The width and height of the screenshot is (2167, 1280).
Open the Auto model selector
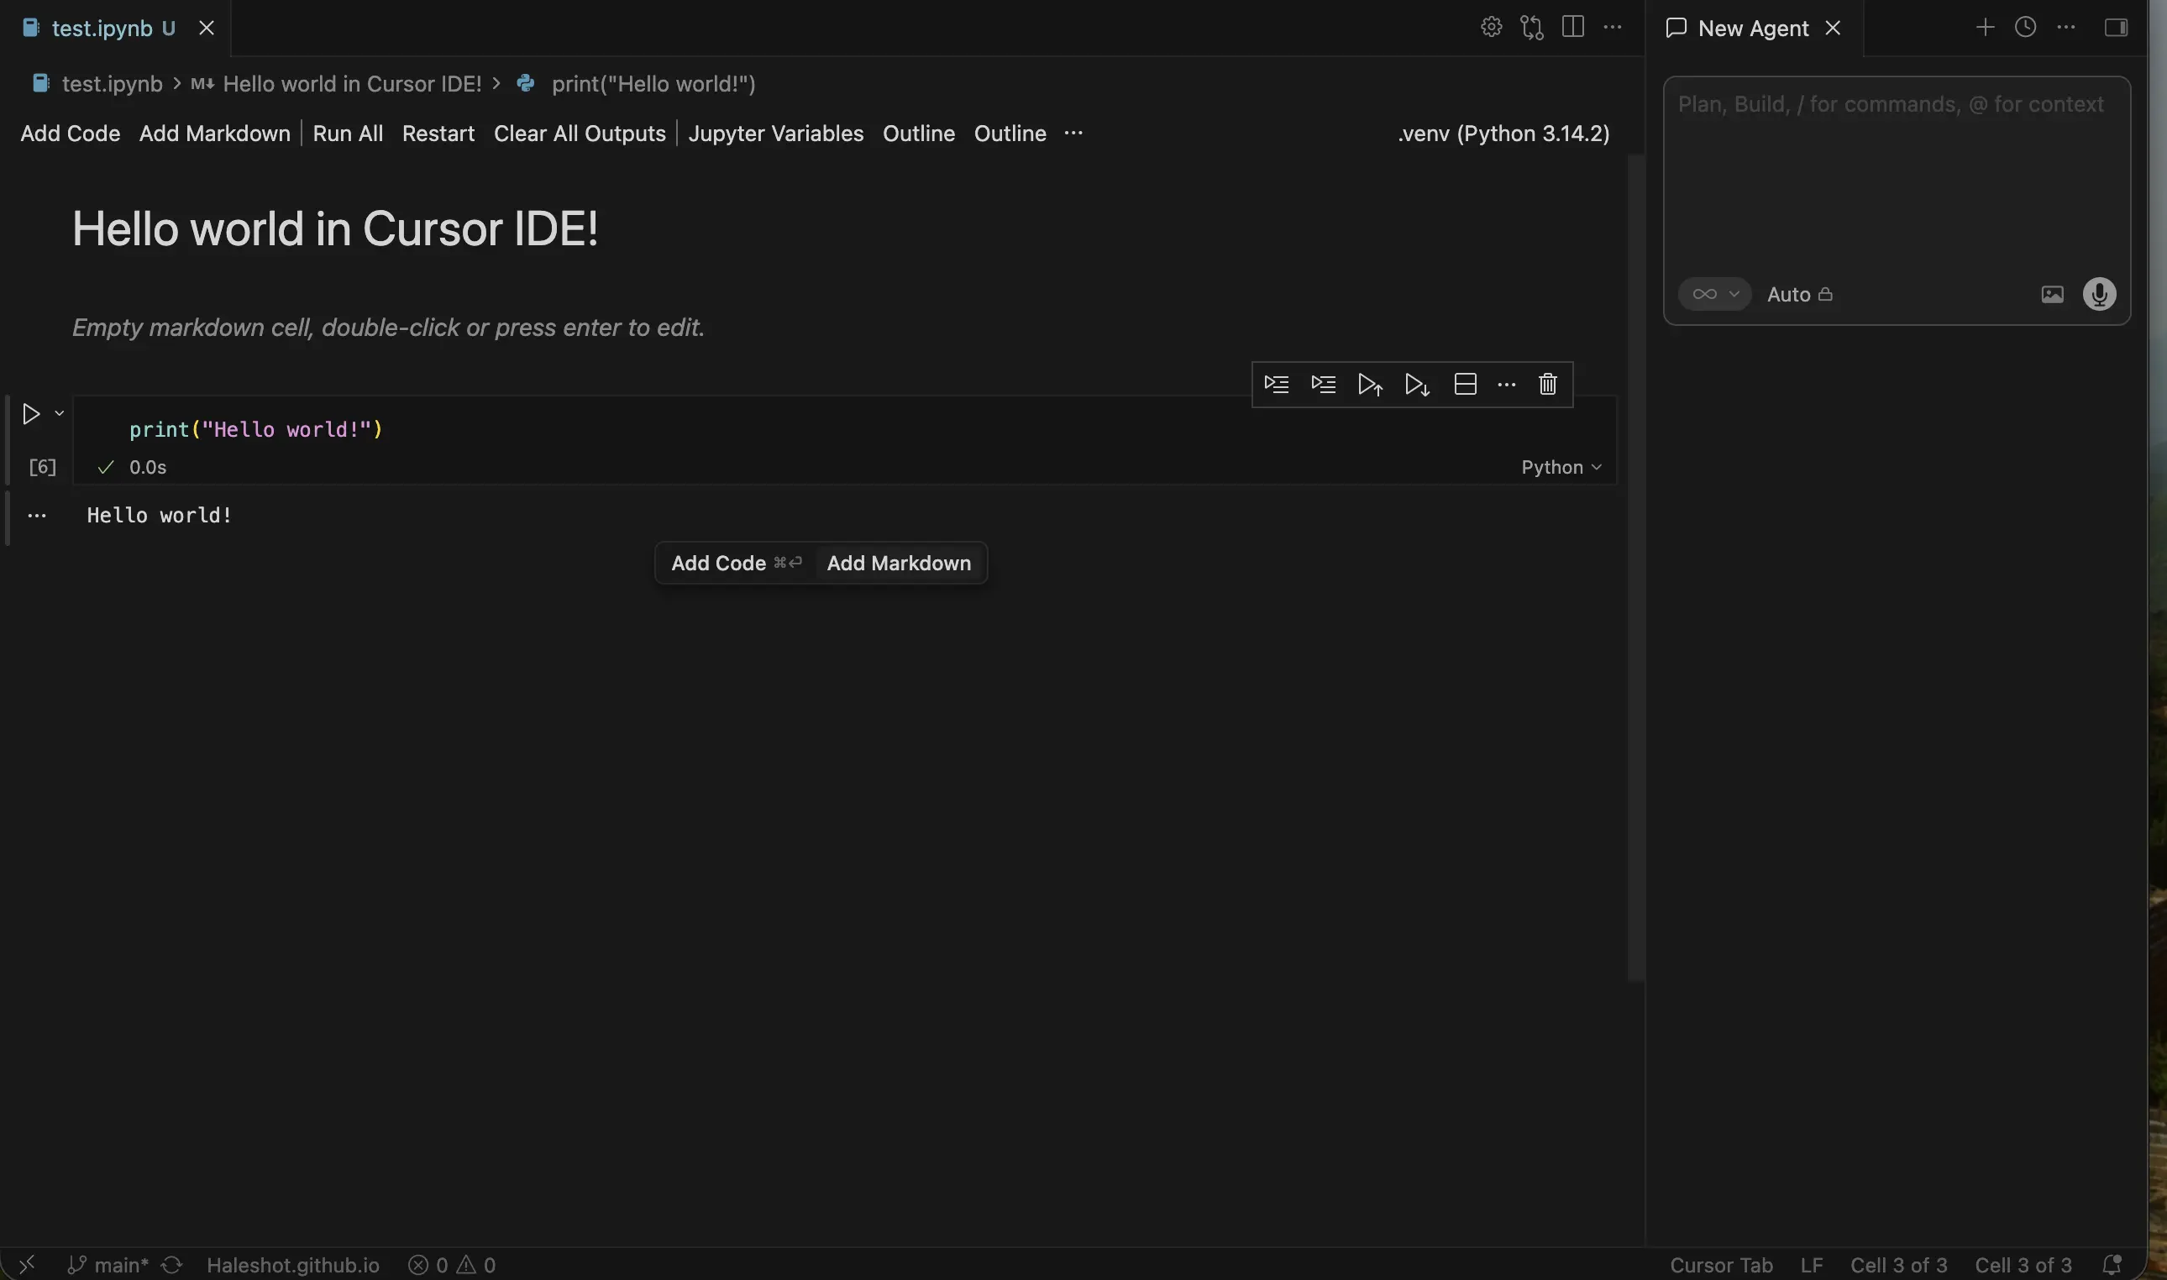[1799, 294]
